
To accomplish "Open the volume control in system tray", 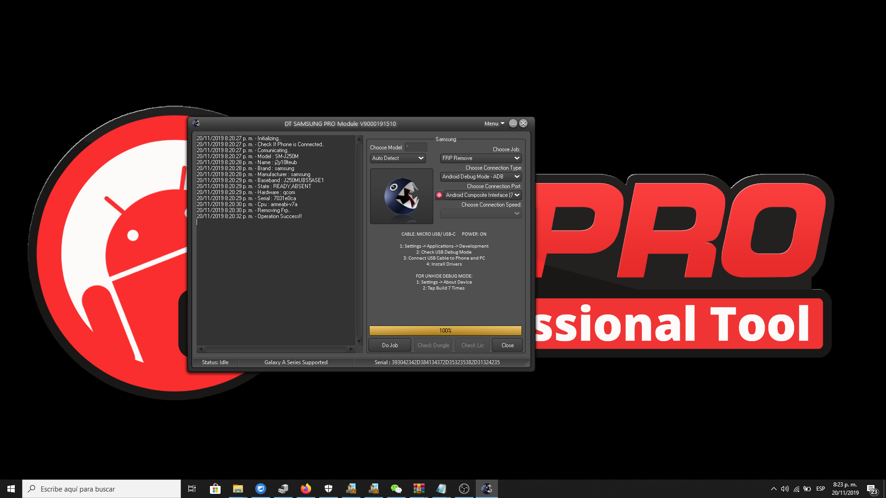I will [785, 489].
